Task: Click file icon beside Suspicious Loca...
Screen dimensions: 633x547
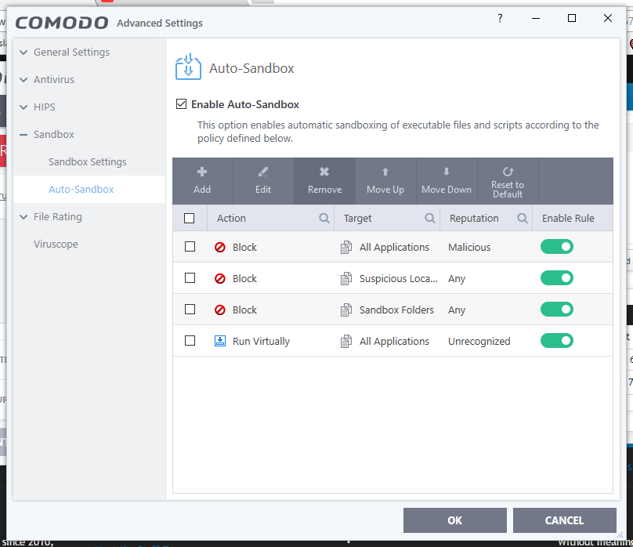Action: pyautogui.click(x=346, y=278)
